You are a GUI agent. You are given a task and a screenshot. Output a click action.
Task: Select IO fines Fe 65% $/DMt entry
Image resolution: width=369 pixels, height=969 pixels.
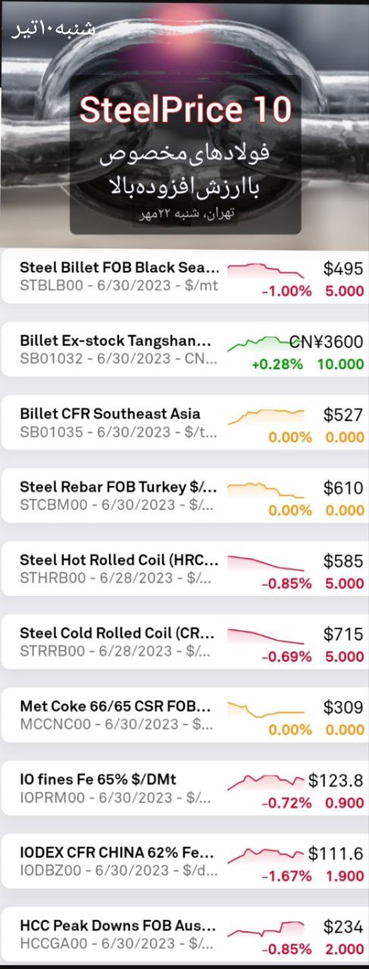pyautogui.click(x=184, y=788)
